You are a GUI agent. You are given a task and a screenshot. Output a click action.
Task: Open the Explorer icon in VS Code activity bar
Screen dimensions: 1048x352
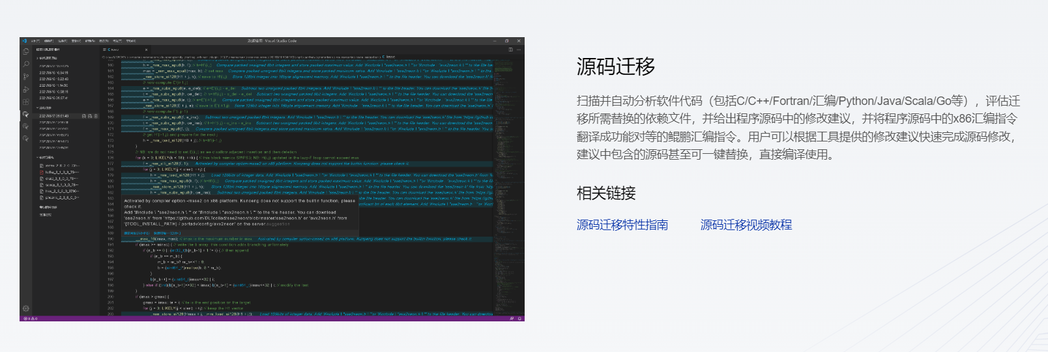25,51
